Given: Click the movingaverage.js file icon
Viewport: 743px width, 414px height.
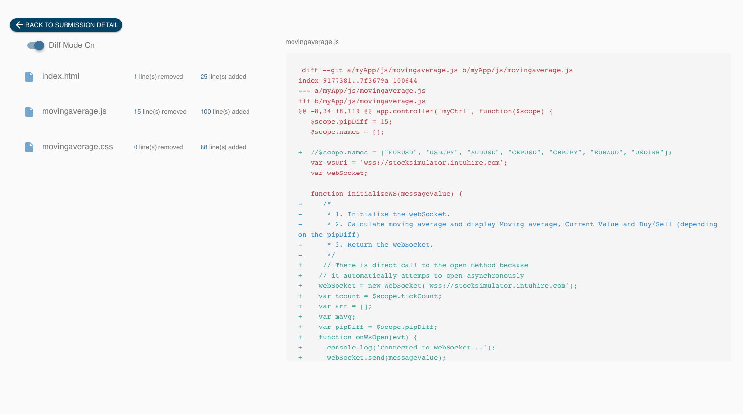Looking at the screenshot, I should [29, 112].
